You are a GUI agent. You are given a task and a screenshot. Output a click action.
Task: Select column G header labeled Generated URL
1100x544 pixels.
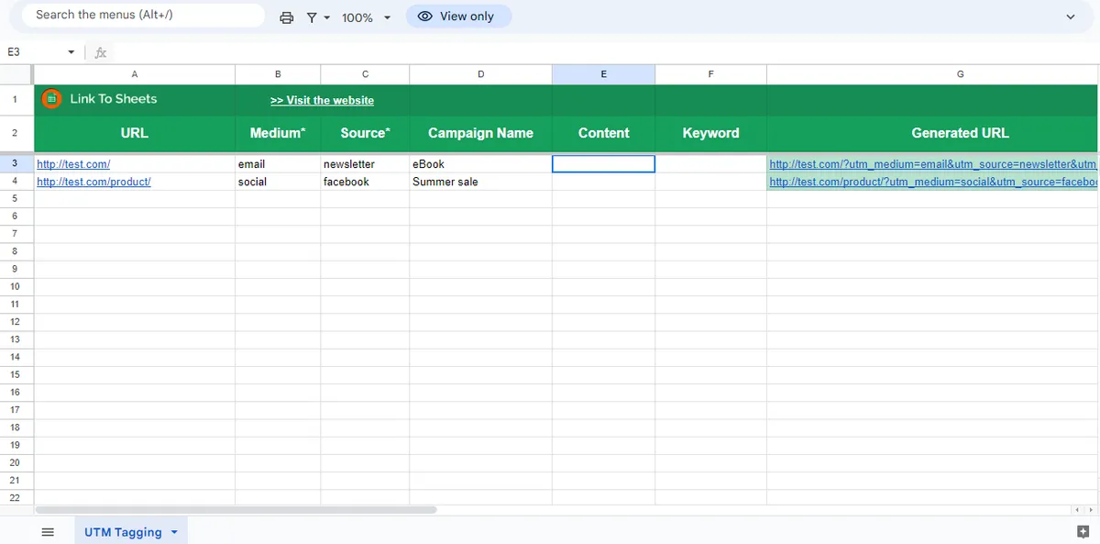(960, 73)
